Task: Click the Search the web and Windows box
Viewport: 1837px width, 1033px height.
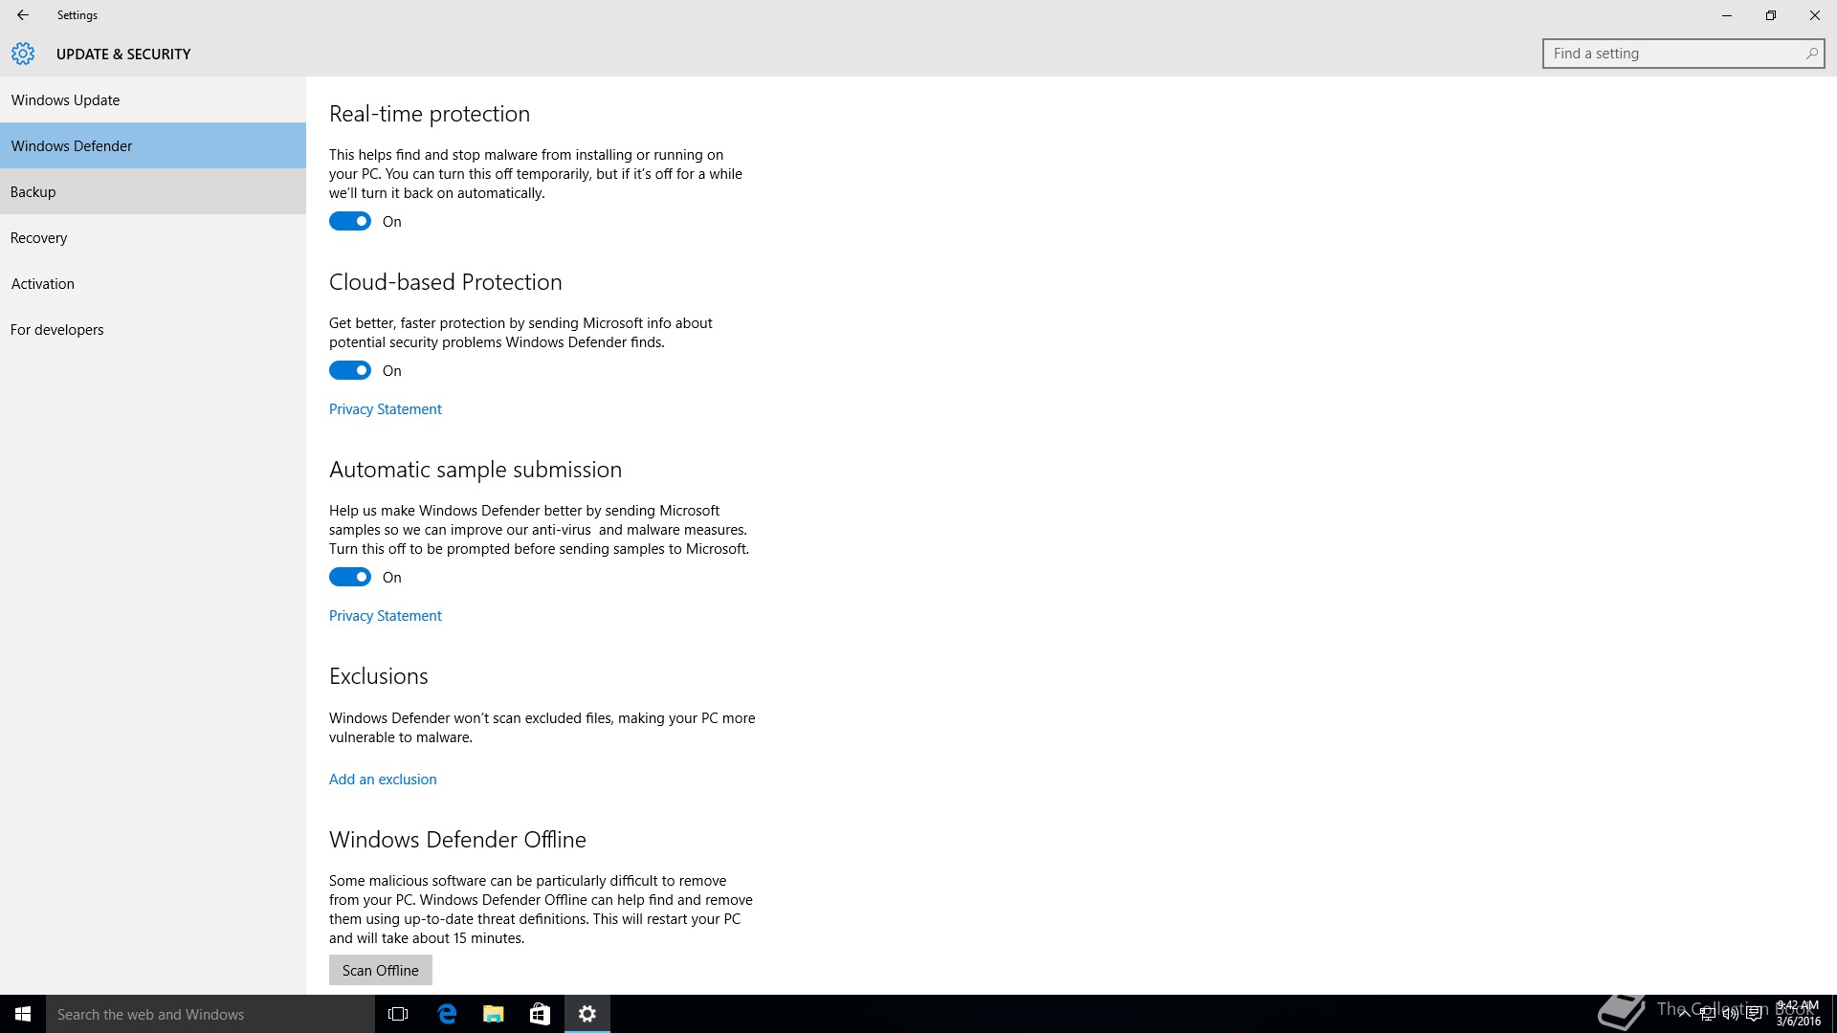Action: 210,1014
